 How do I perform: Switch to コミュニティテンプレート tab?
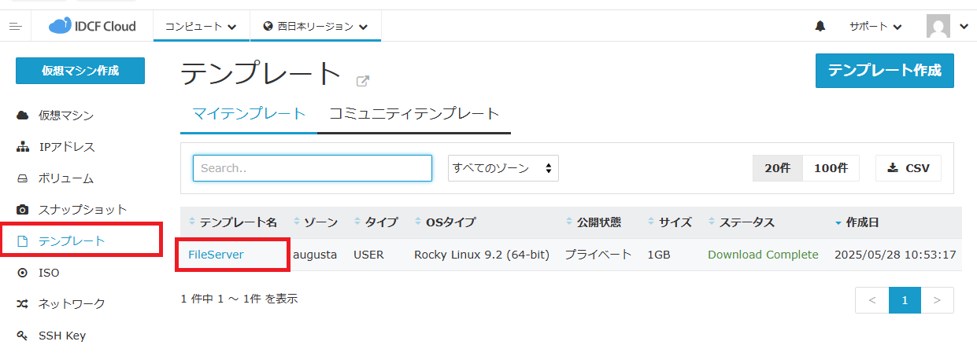(x=414, y=114)
